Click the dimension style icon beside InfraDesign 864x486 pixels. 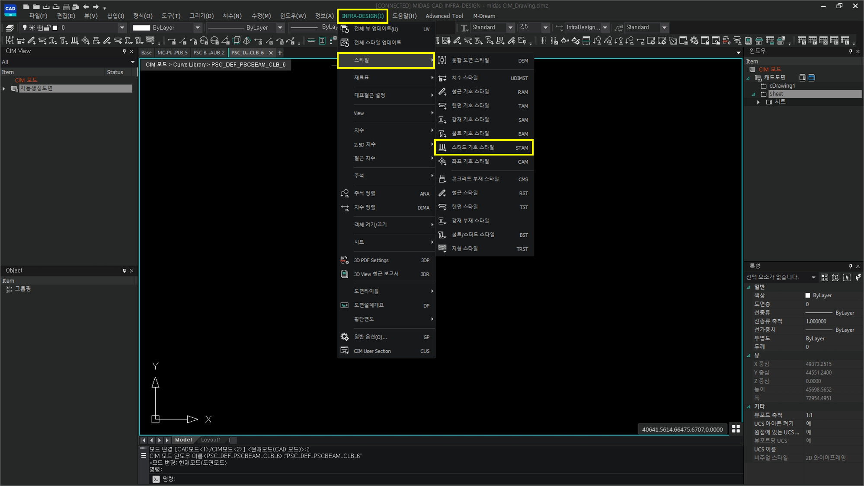(560, 28)
